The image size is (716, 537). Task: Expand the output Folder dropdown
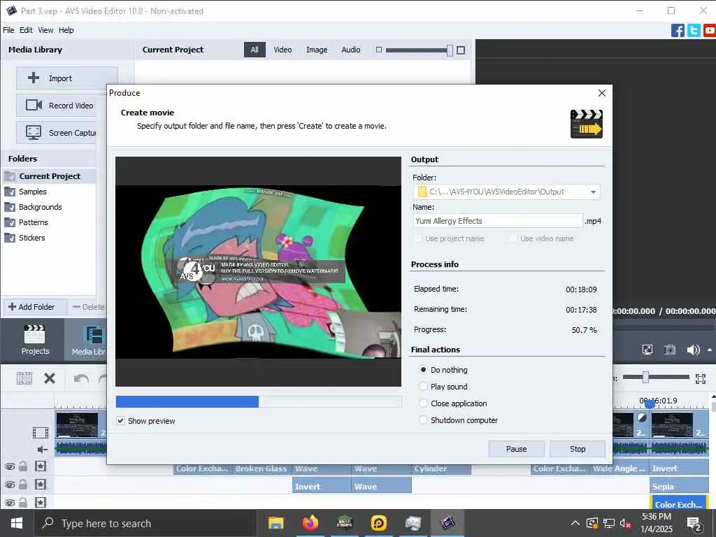[x=593, y=192]
